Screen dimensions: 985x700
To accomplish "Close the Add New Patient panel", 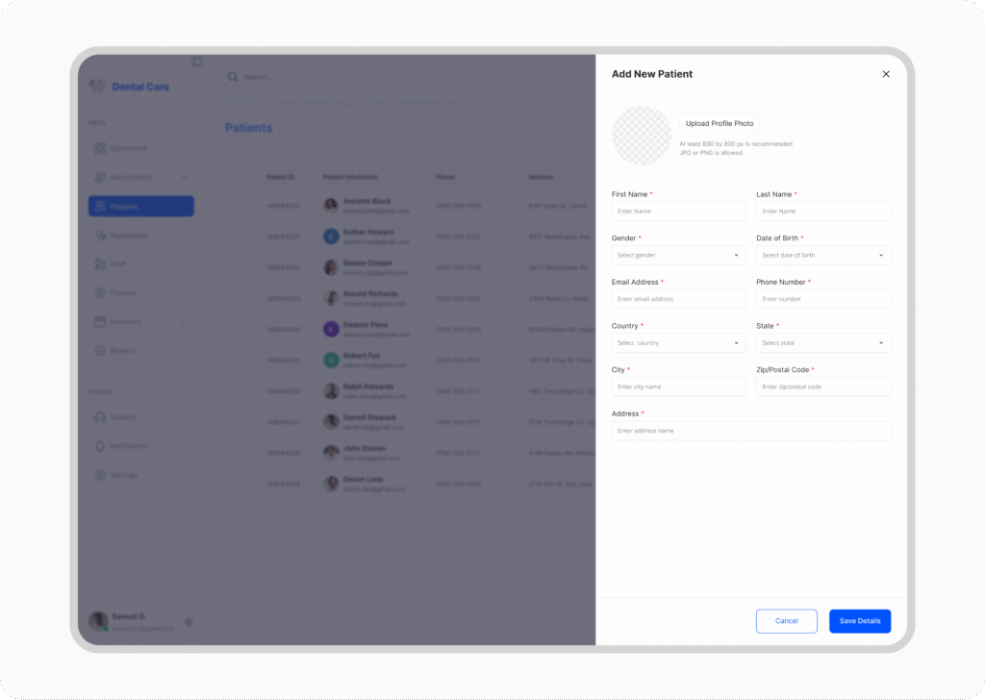I will 886,74.
